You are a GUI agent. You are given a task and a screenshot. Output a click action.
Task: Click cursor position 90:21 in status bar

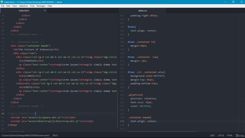[x=55, y=135]
